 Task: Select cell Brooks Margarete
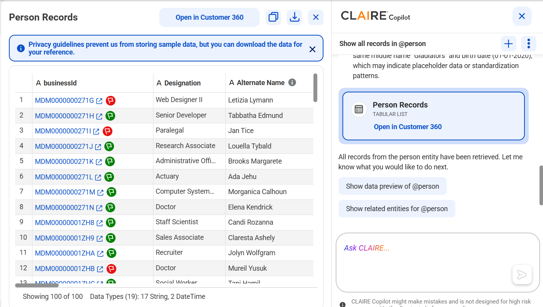269,161
